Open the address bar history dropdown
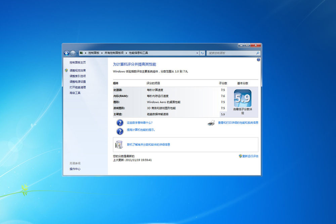The width and height of the screenshot is (336, 224). click(x=197, y=53)
